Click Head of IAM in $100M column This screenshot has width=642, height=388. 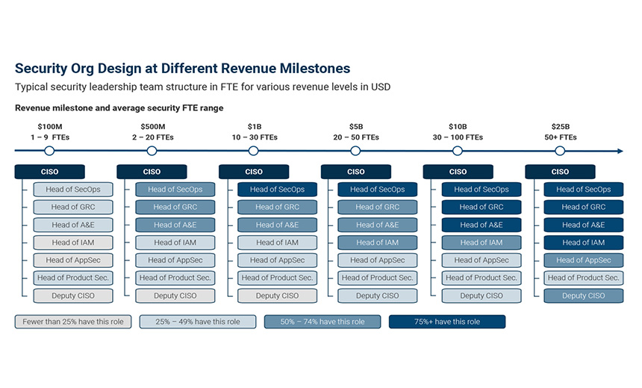[73, 242]
